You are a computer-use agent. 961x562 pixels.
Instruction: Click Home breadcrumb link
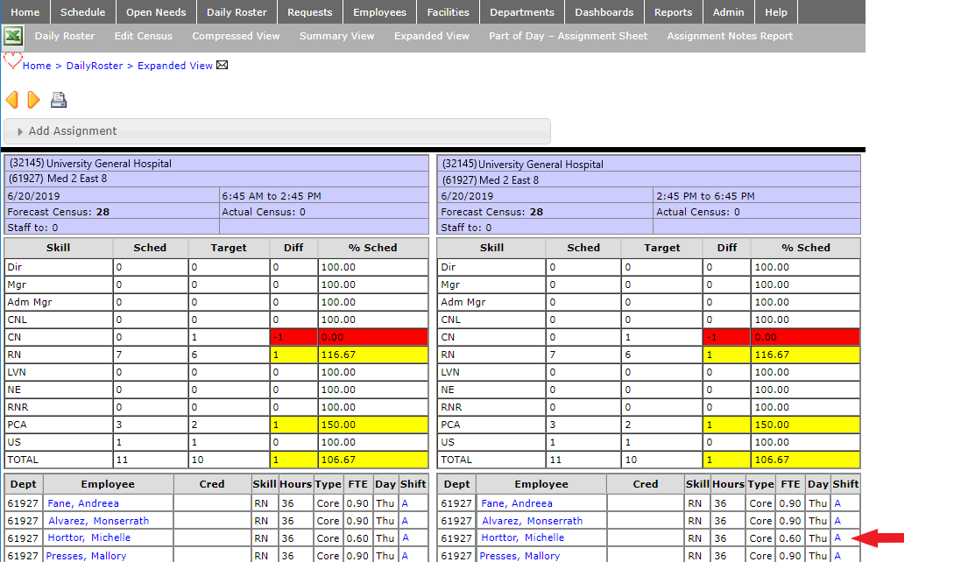click(x=37, y=66)
